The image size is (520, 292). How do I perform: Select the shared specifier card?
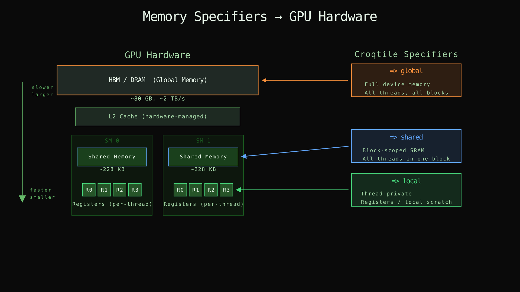click(406, 146)
